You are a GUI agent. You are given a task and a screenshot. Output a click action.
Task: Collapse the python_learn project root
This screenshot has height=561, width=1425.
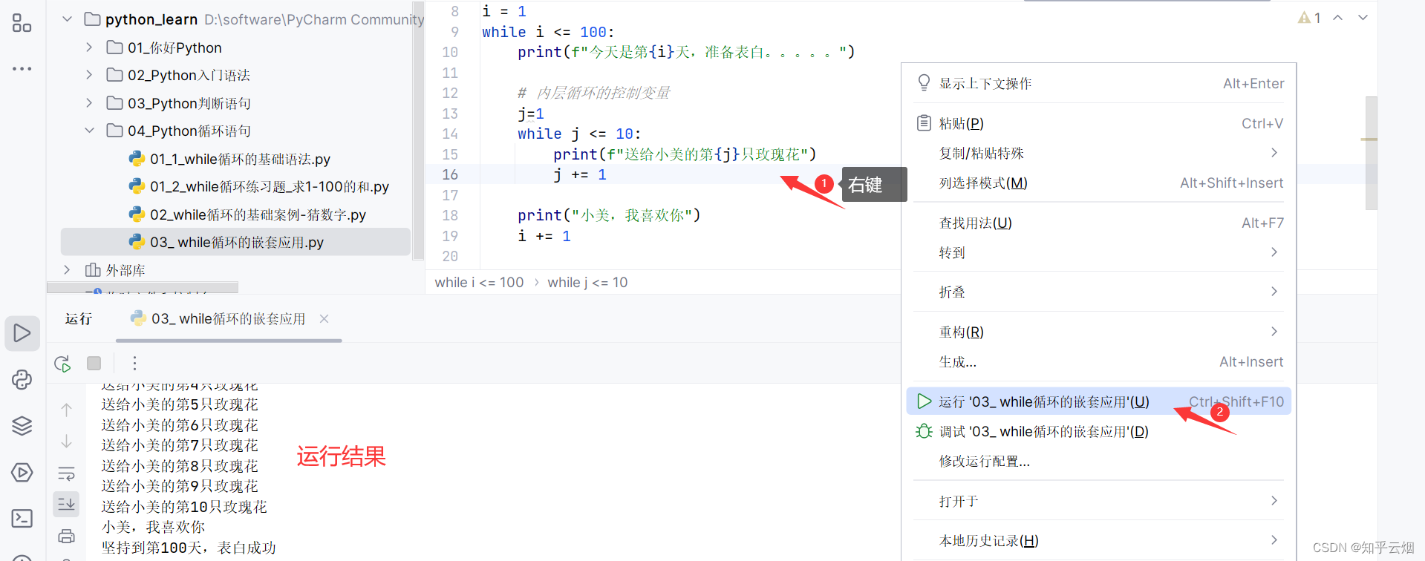[67, 19]
